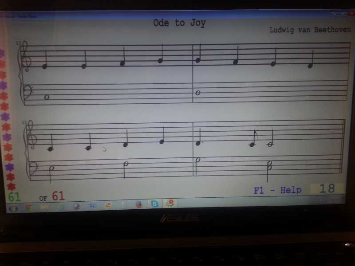Click the eighth note in the final measure
The image size is (355, 266).
(253, 139)
